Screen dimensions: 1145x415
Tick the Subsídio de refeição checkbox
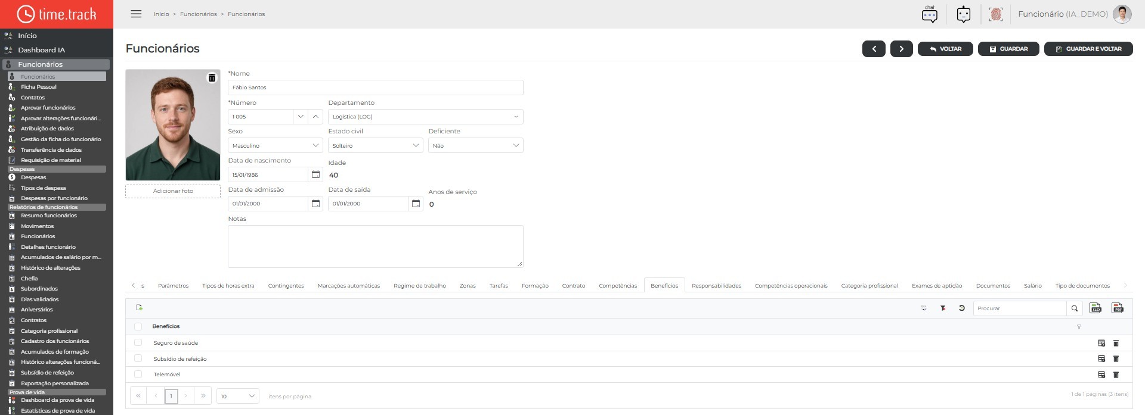pyautogui.click(x=138, y=358)
